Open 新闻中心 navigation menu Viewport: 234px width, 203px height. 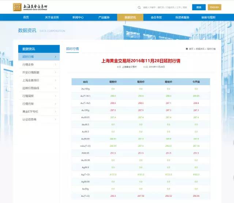click(78, 17)
